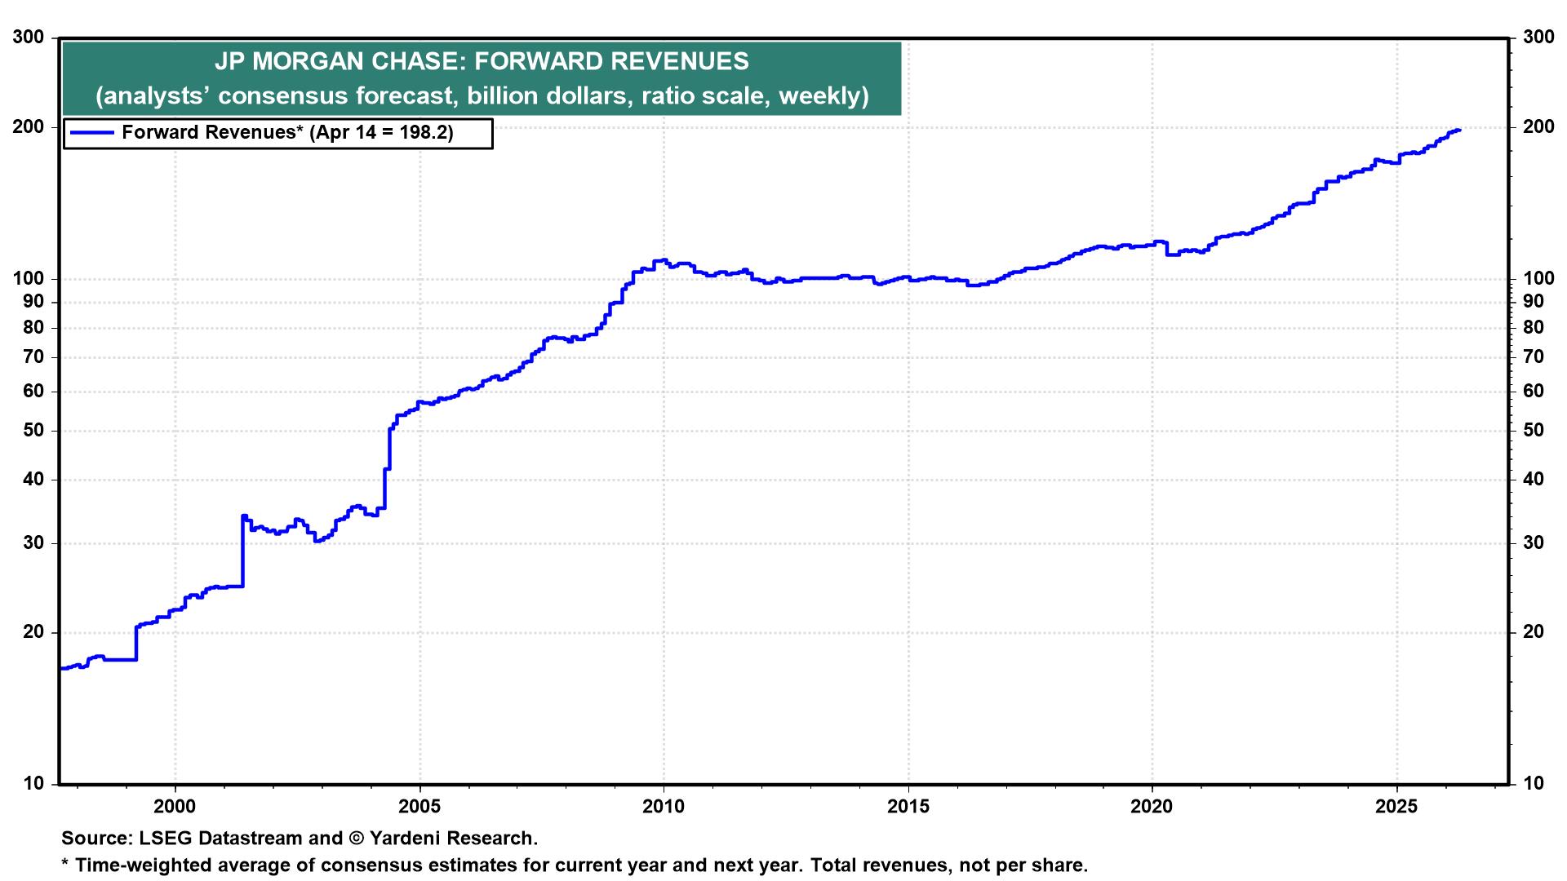The image size is (1567, 881).
Task: Click the left axis 300 label
Action: point(28,38)
